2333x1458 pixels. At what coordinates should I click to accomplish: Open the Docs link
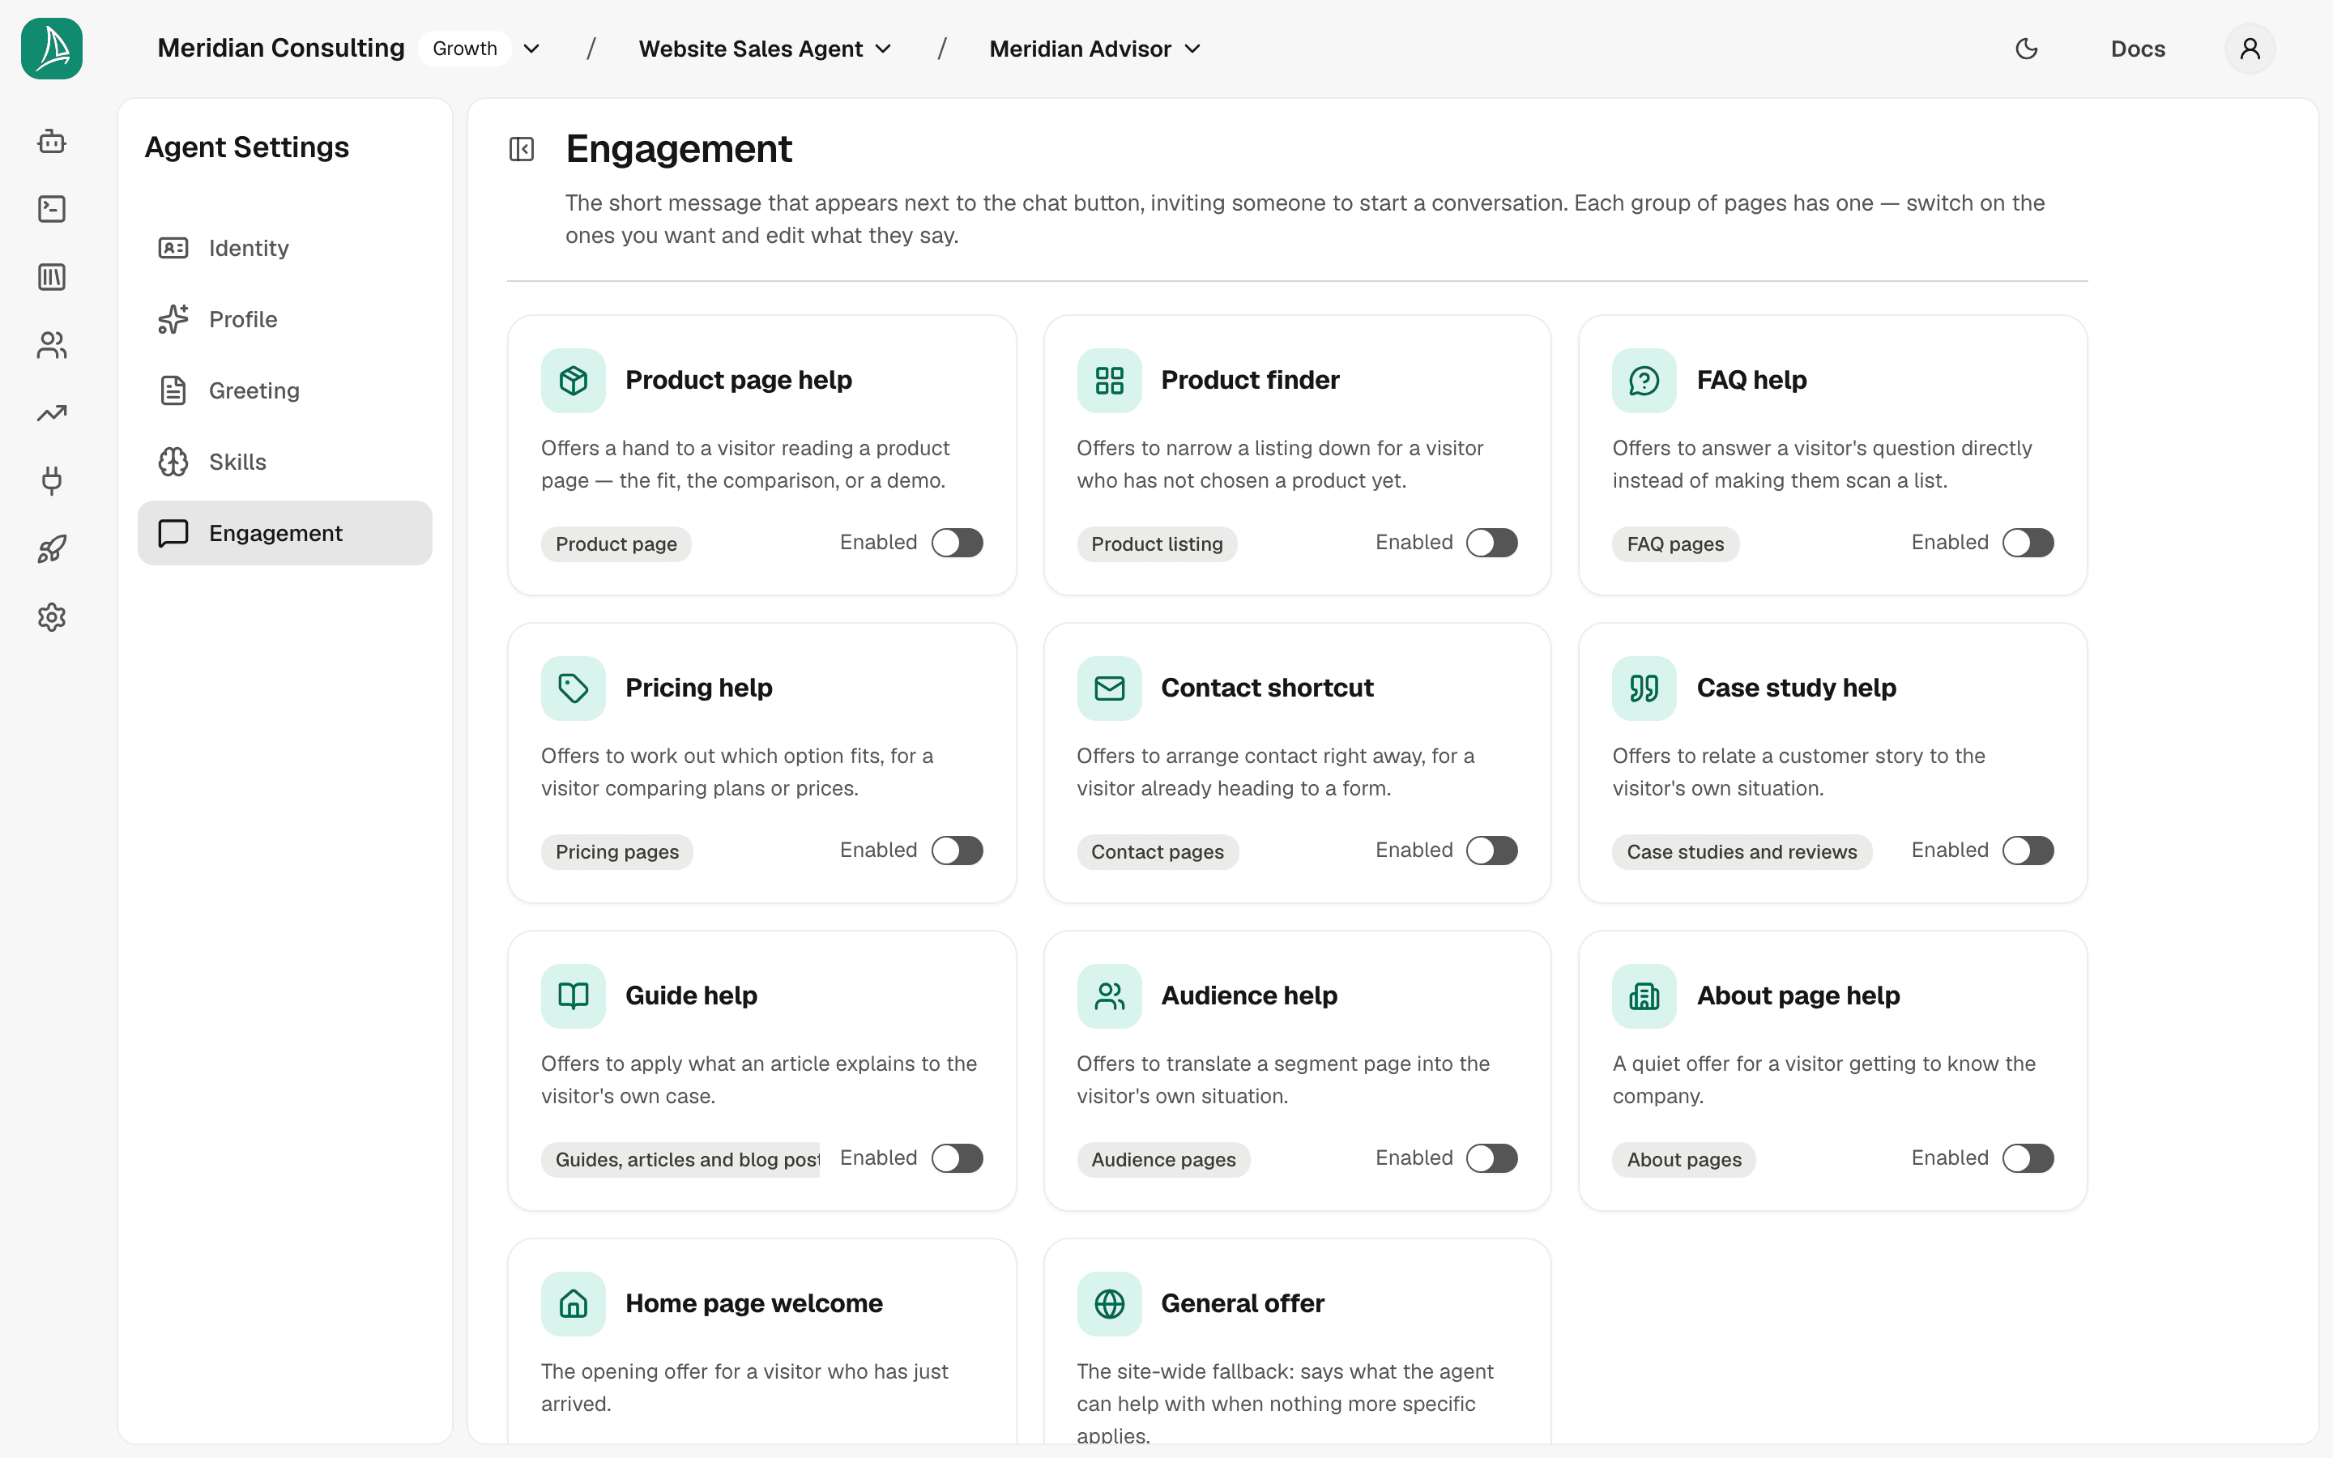(x=2137, y=49)
